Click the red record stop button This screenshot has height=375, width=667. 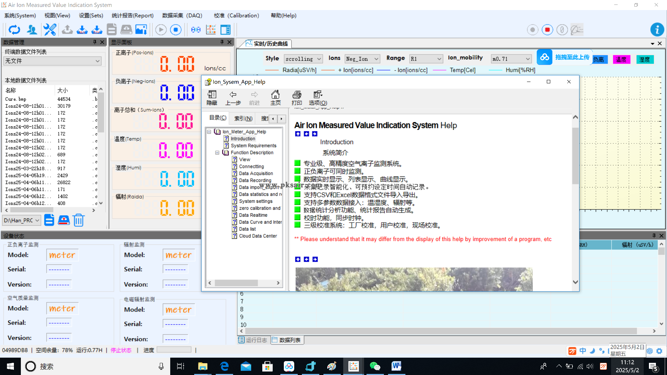point(547,30)
